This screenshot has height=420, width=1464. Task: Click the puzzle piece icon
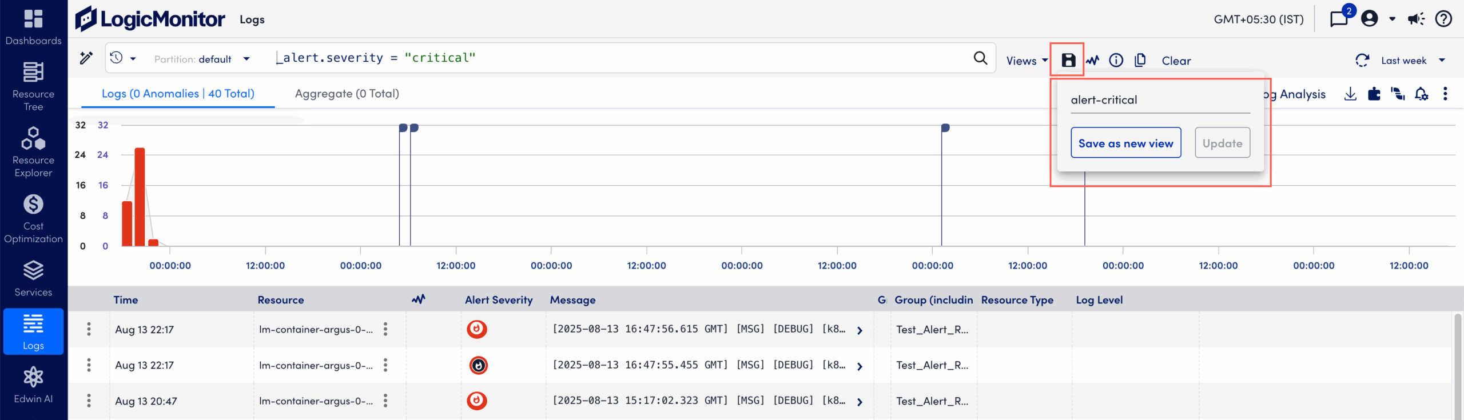(x=1374, y=94)
